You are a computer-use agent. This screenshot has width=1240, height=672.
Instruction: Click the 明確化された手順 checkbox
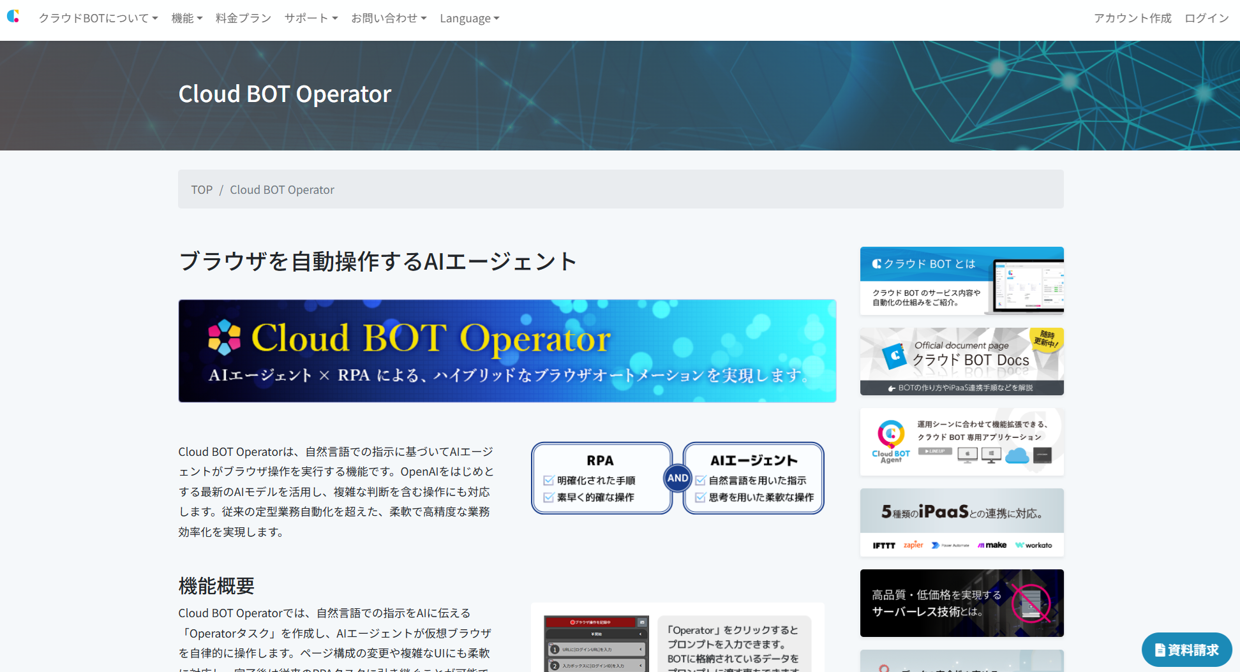click(x=548, y=480)
